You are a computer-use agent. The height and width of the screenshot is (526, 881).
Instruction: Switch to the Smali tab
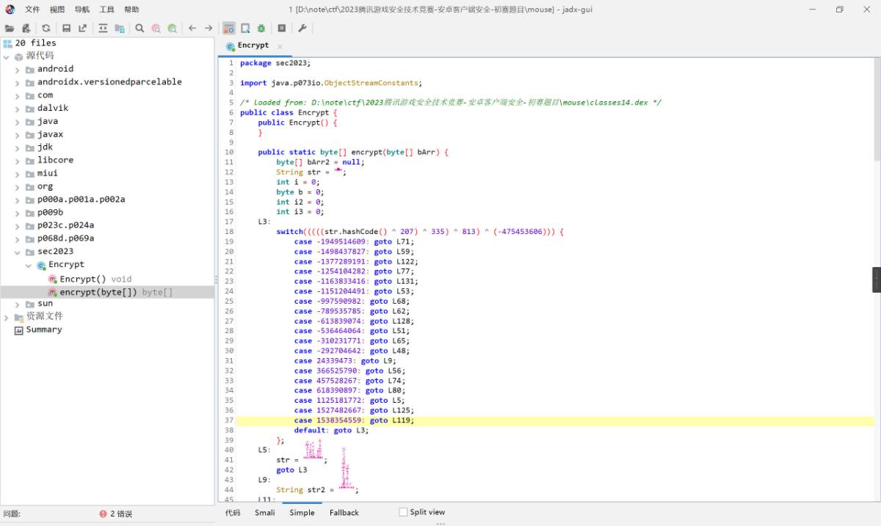tap(265, 513)
